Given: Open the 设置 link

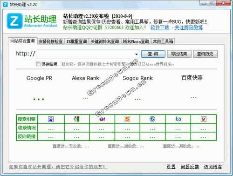Looking at the screenshot, I should tap(171, 167).
